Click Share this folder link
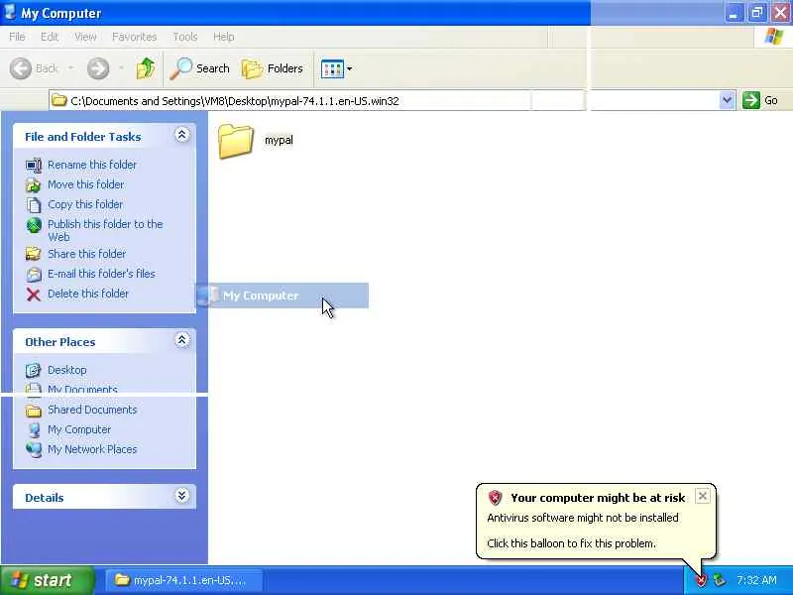 coord(87,254)
